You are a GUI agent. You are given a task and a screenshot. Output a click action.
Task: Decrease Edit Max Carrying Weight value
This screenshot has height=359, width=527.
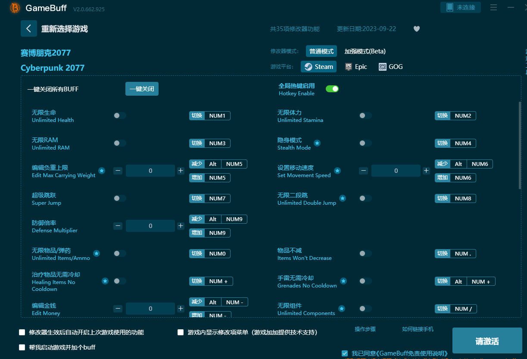tap(118, 171)
